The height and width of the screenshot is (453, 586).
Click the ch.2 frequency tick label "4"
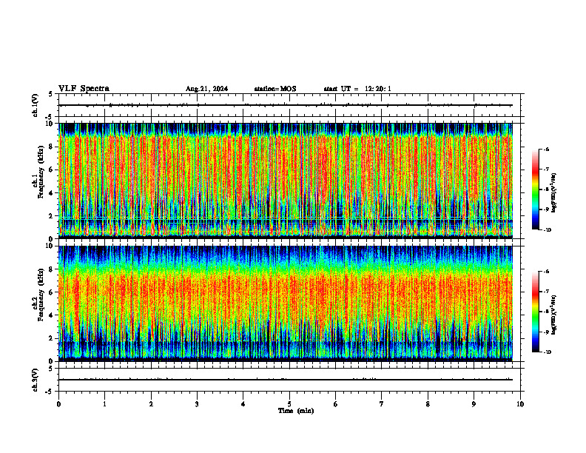pyautogui.click(x=53, y=315)
